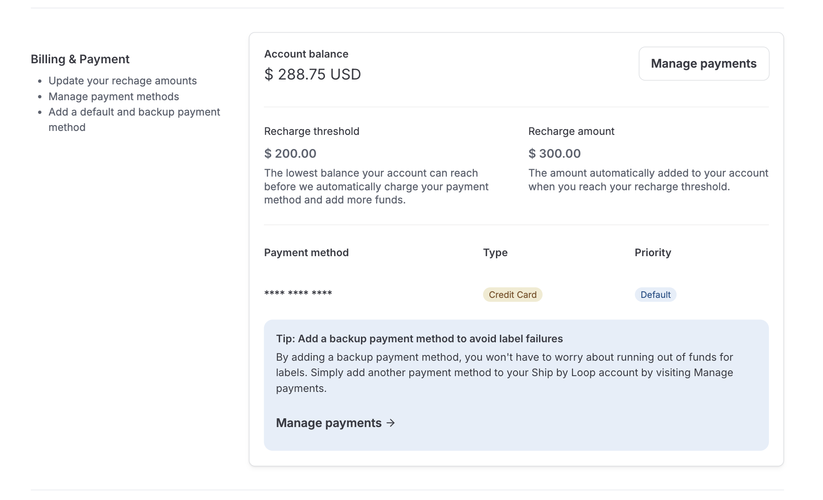
Task: Click the Credit Card type badge
Action: pyautogui.click(x=512, y=294)
